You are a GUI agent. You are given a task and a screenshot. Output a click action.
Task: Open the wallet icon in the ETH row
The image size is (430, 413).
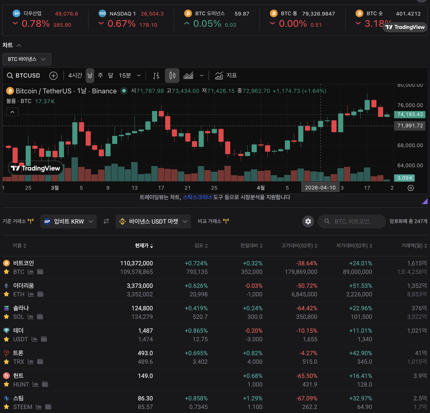click(x=40, y=294)
